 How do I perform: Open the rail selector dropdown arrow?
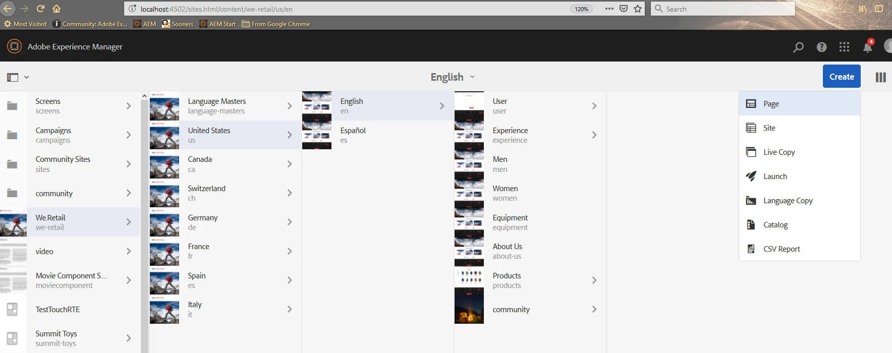[27, 77]
